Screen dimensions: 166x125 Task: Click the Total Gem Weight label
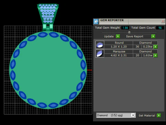click(x=108, y=28)
